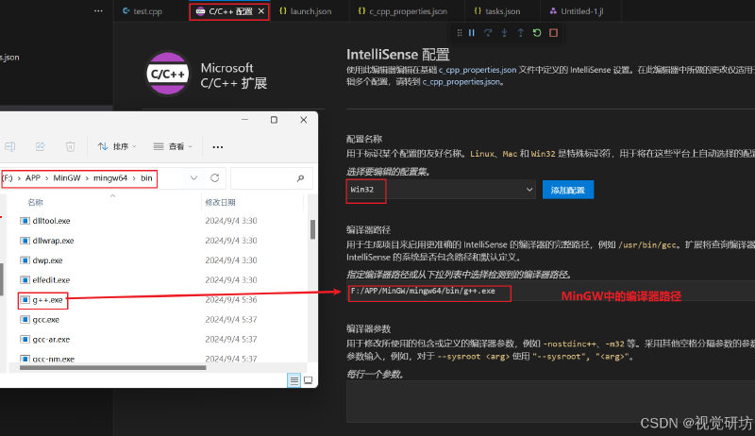Minimize the Explorer window
The image size is (755, 436).
coord(245,120)
